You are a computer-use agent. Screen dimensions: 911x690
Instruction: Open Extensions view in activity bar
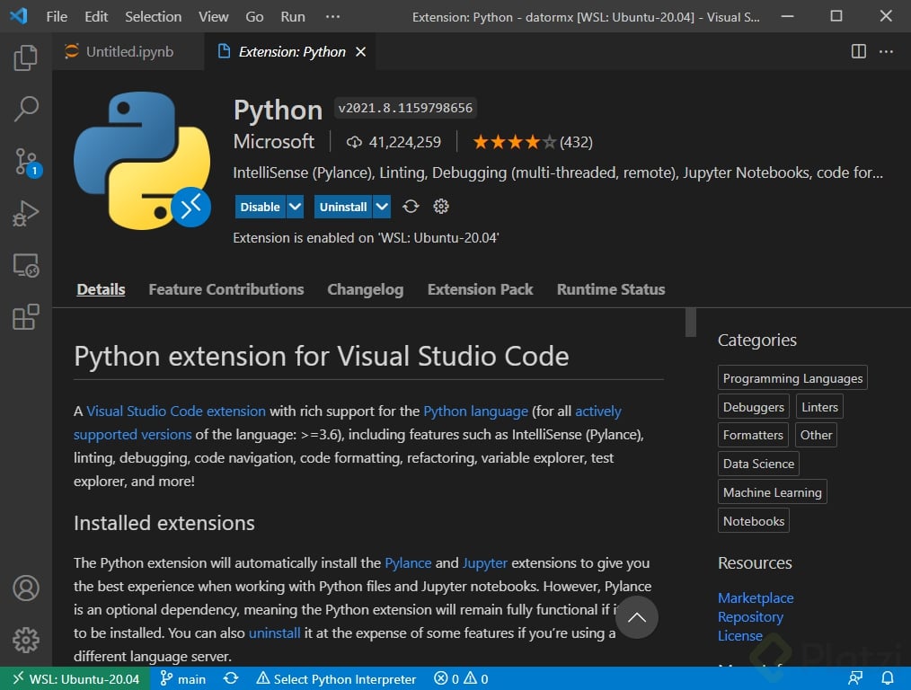[x=25, y=317]
